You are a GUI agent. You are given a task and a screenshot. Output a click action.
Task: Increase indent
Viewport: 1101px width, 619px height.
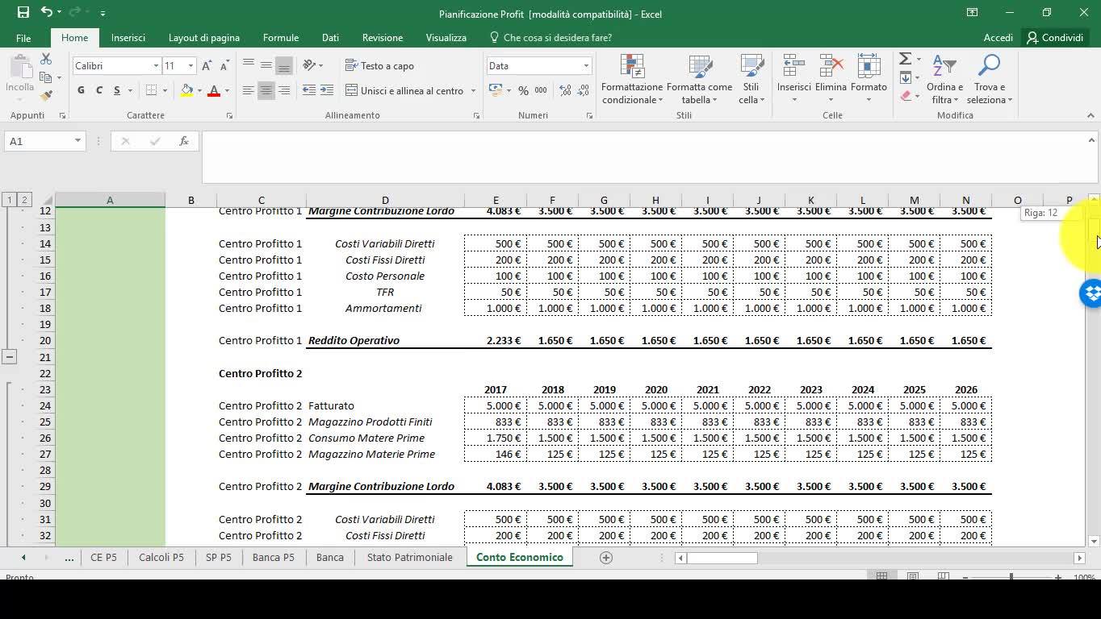pos(327,90)
